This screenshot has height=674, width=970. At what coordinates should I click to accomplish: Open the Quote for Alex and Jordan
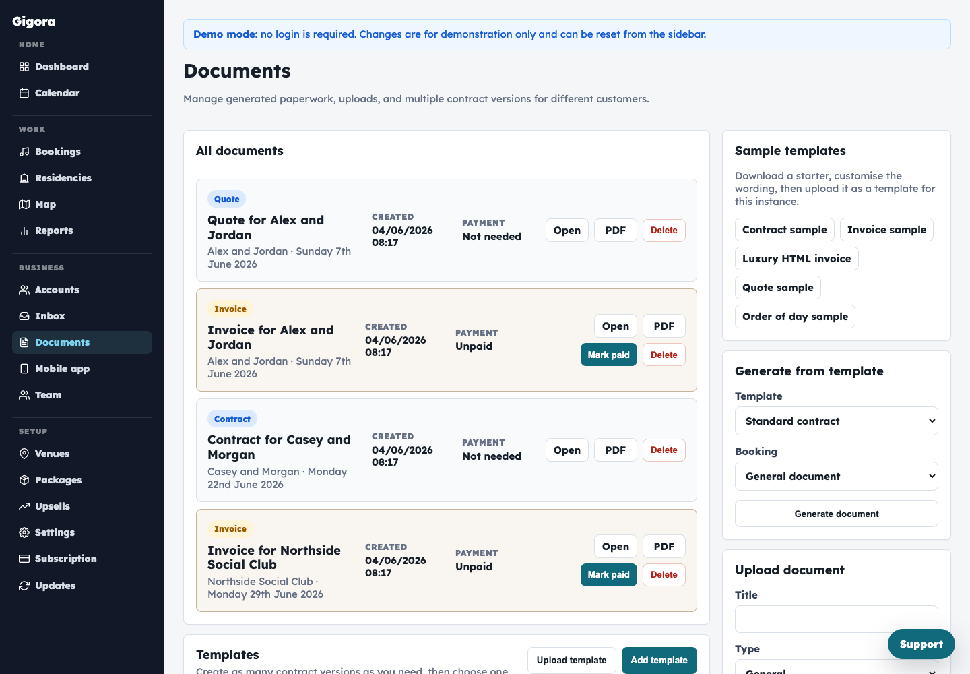[x=567, y=231]
